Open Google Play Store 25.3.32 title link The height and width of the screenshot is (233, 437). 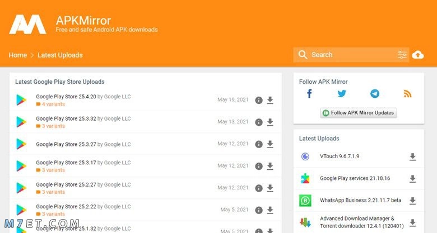click(x=66, y=118)
